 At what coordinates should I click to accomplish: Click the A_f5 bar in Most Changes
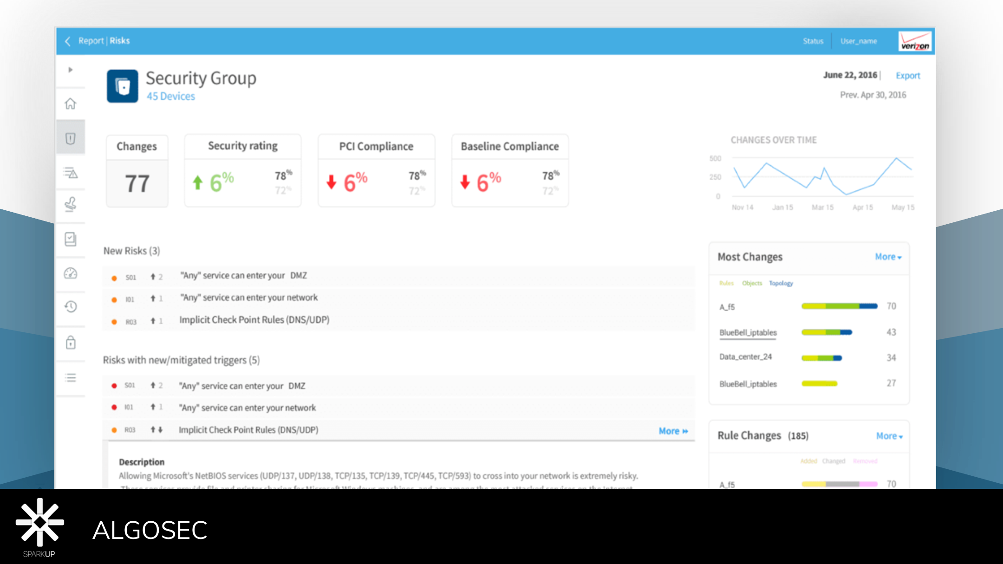[840, 306]
